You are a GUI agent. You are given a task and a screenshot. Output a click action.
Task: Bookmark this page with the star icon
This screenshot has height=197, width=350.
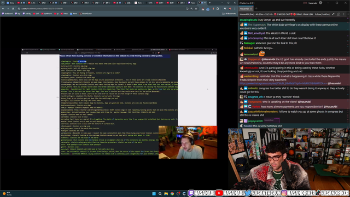point(196,9)
